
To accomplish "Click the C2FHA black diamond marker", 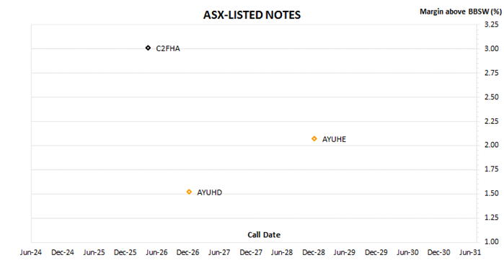I will click(148, 48).
